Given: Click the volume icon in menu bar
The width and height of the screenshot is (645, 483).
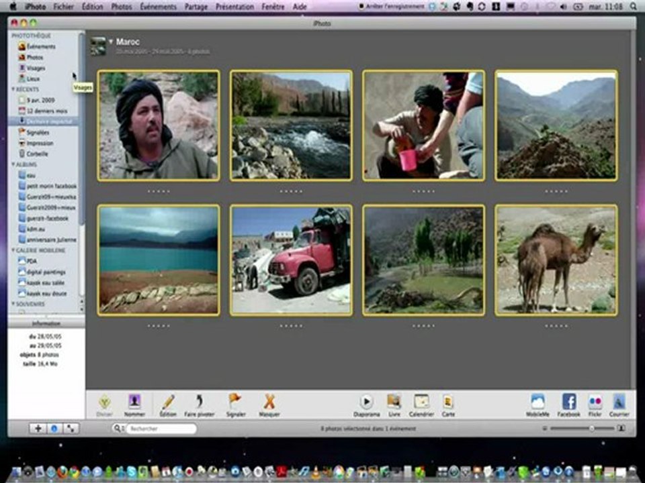Looking at the screenshot, I should (563, 7).
